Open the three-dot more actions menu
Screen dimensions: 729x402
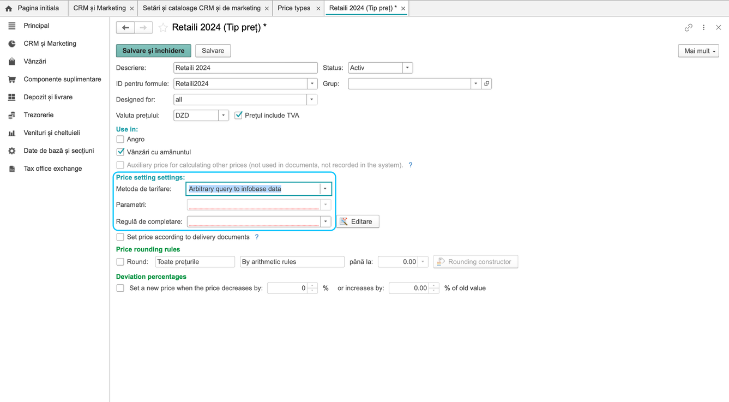tap(704, 27)
